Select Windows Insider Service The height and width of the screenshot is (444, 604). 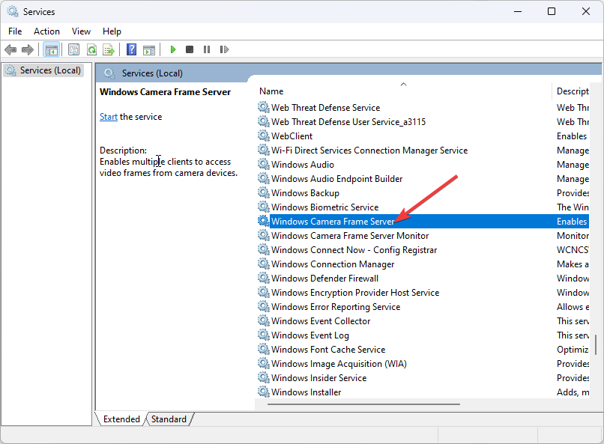(x=423, y=378)
